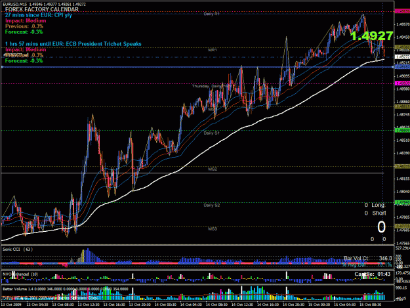The image size is (410, 308).
Task: Click the '13 Oct 04:30' time axis label
Action: pos(37,305)
